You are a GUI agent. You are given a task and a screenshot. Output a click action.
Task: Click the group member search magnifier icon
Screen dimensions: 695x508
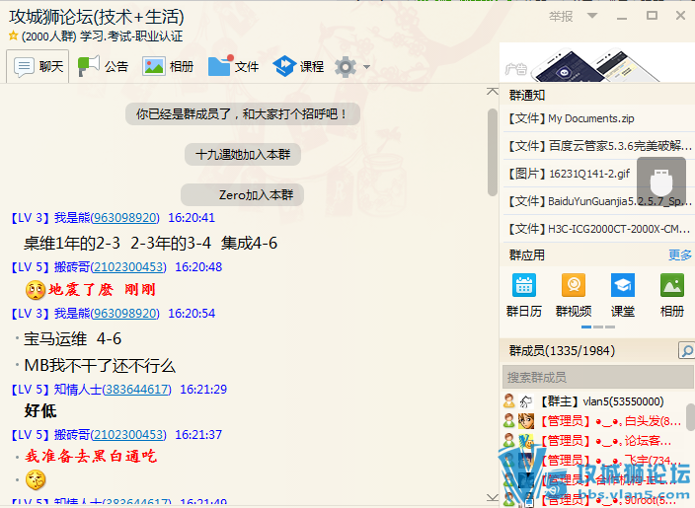[685, 351]
